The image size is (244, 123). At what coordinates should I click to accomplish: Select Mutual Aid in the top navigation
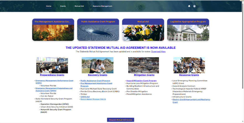coord(79,6)
